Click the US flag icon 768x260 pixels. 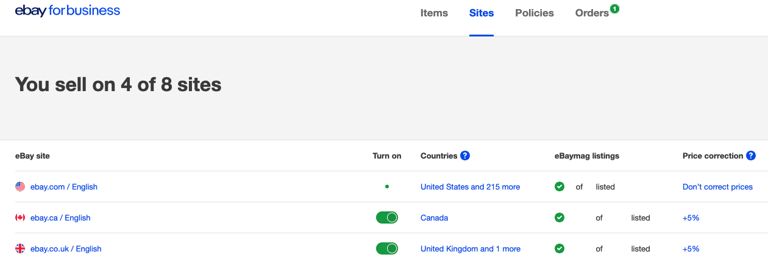tap(20, 186)
